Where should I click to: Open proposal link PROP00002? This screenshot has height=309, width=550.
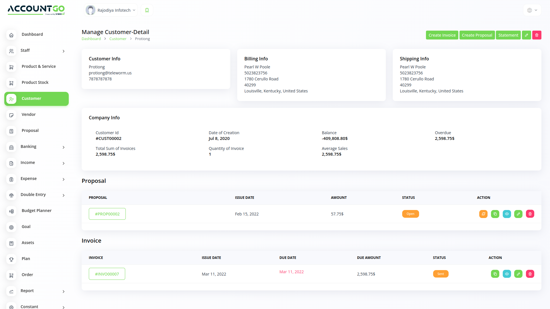click(x=107, y=214)
